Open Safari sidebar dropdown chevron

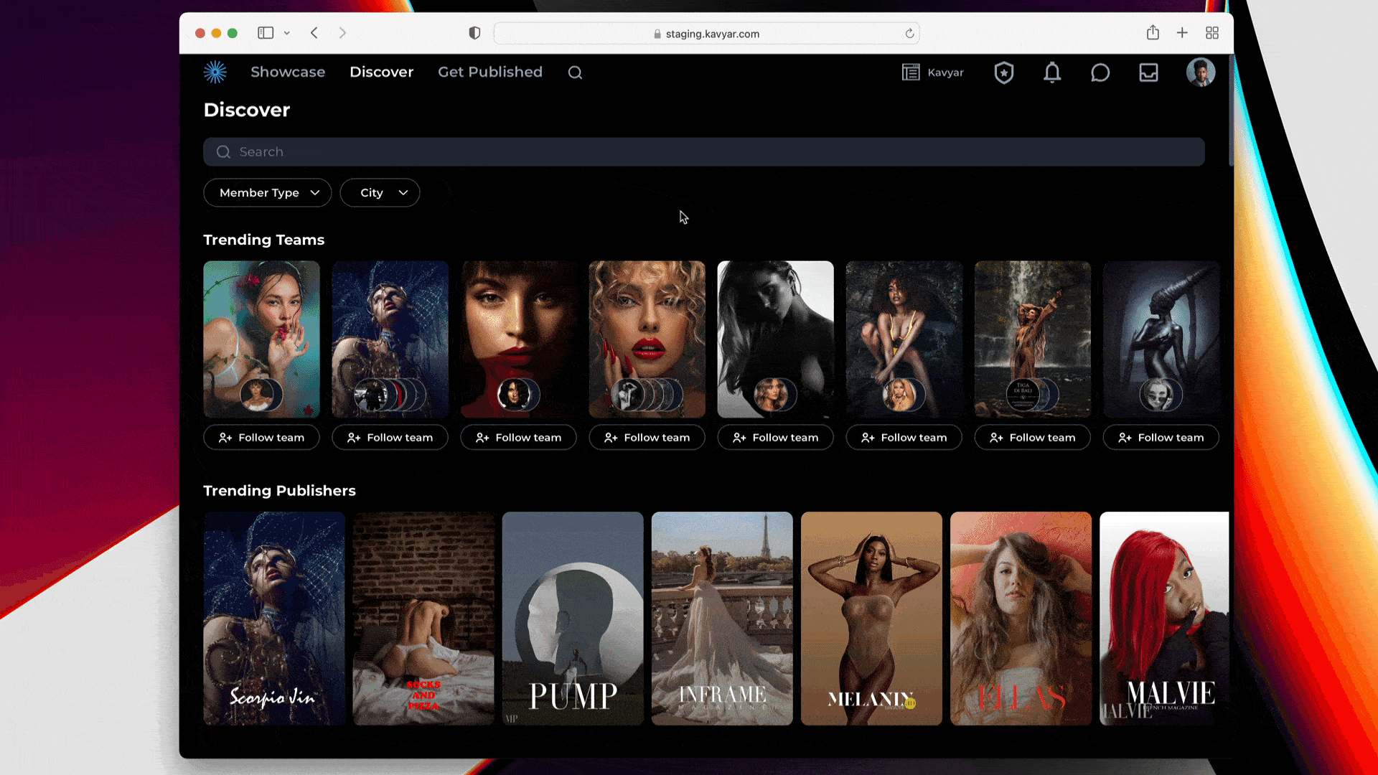point(286,33)
